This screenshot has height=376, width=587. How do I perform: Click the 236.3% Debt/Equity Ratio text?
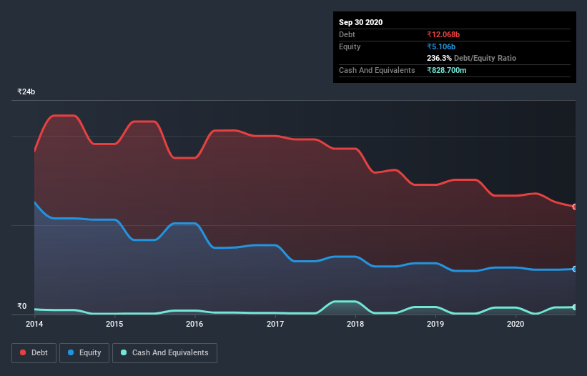click(471, 58)
